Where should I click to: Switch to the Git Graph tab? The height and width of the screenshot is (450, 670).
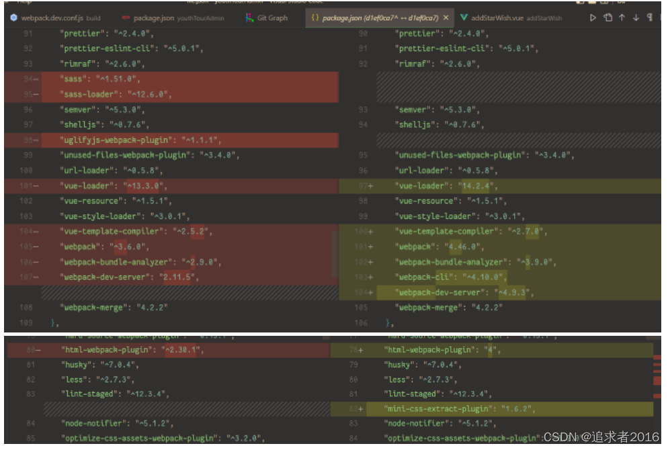(267, 18)
